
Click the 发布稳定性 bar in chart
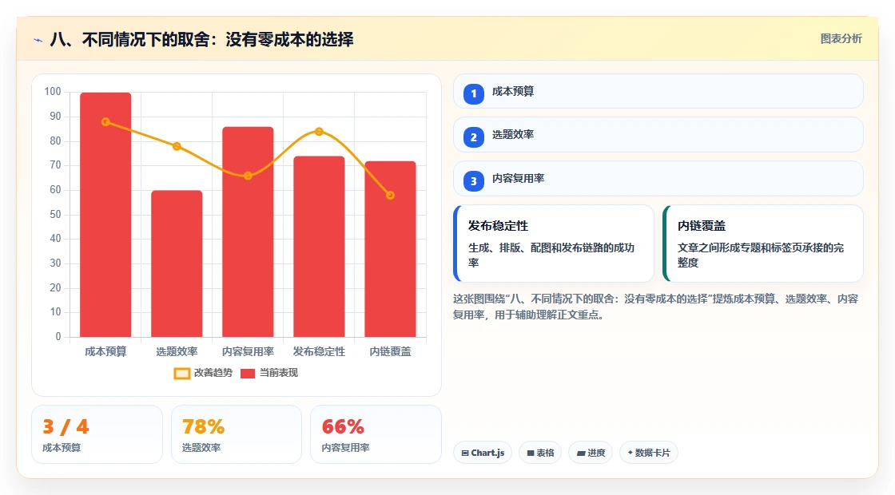click(319, 247)
